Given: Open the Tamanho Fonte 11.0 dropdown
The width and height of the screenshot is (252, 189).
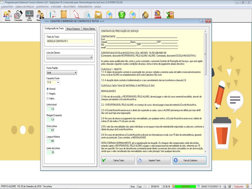Looking at the screenshot, I should 58,83.
